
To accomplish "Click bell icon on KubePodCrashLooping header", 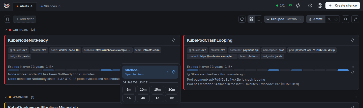I will click(353, 40).
